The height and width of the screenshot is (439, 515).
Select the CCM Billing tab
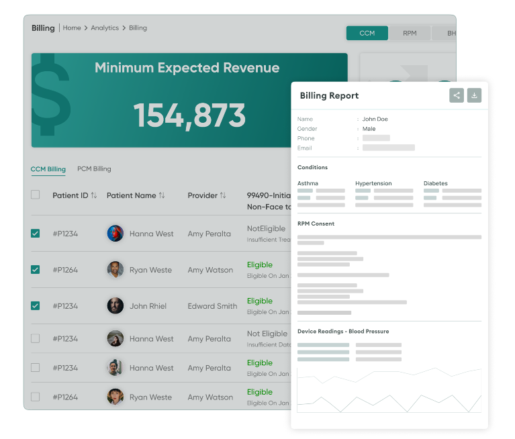point(48,169)
